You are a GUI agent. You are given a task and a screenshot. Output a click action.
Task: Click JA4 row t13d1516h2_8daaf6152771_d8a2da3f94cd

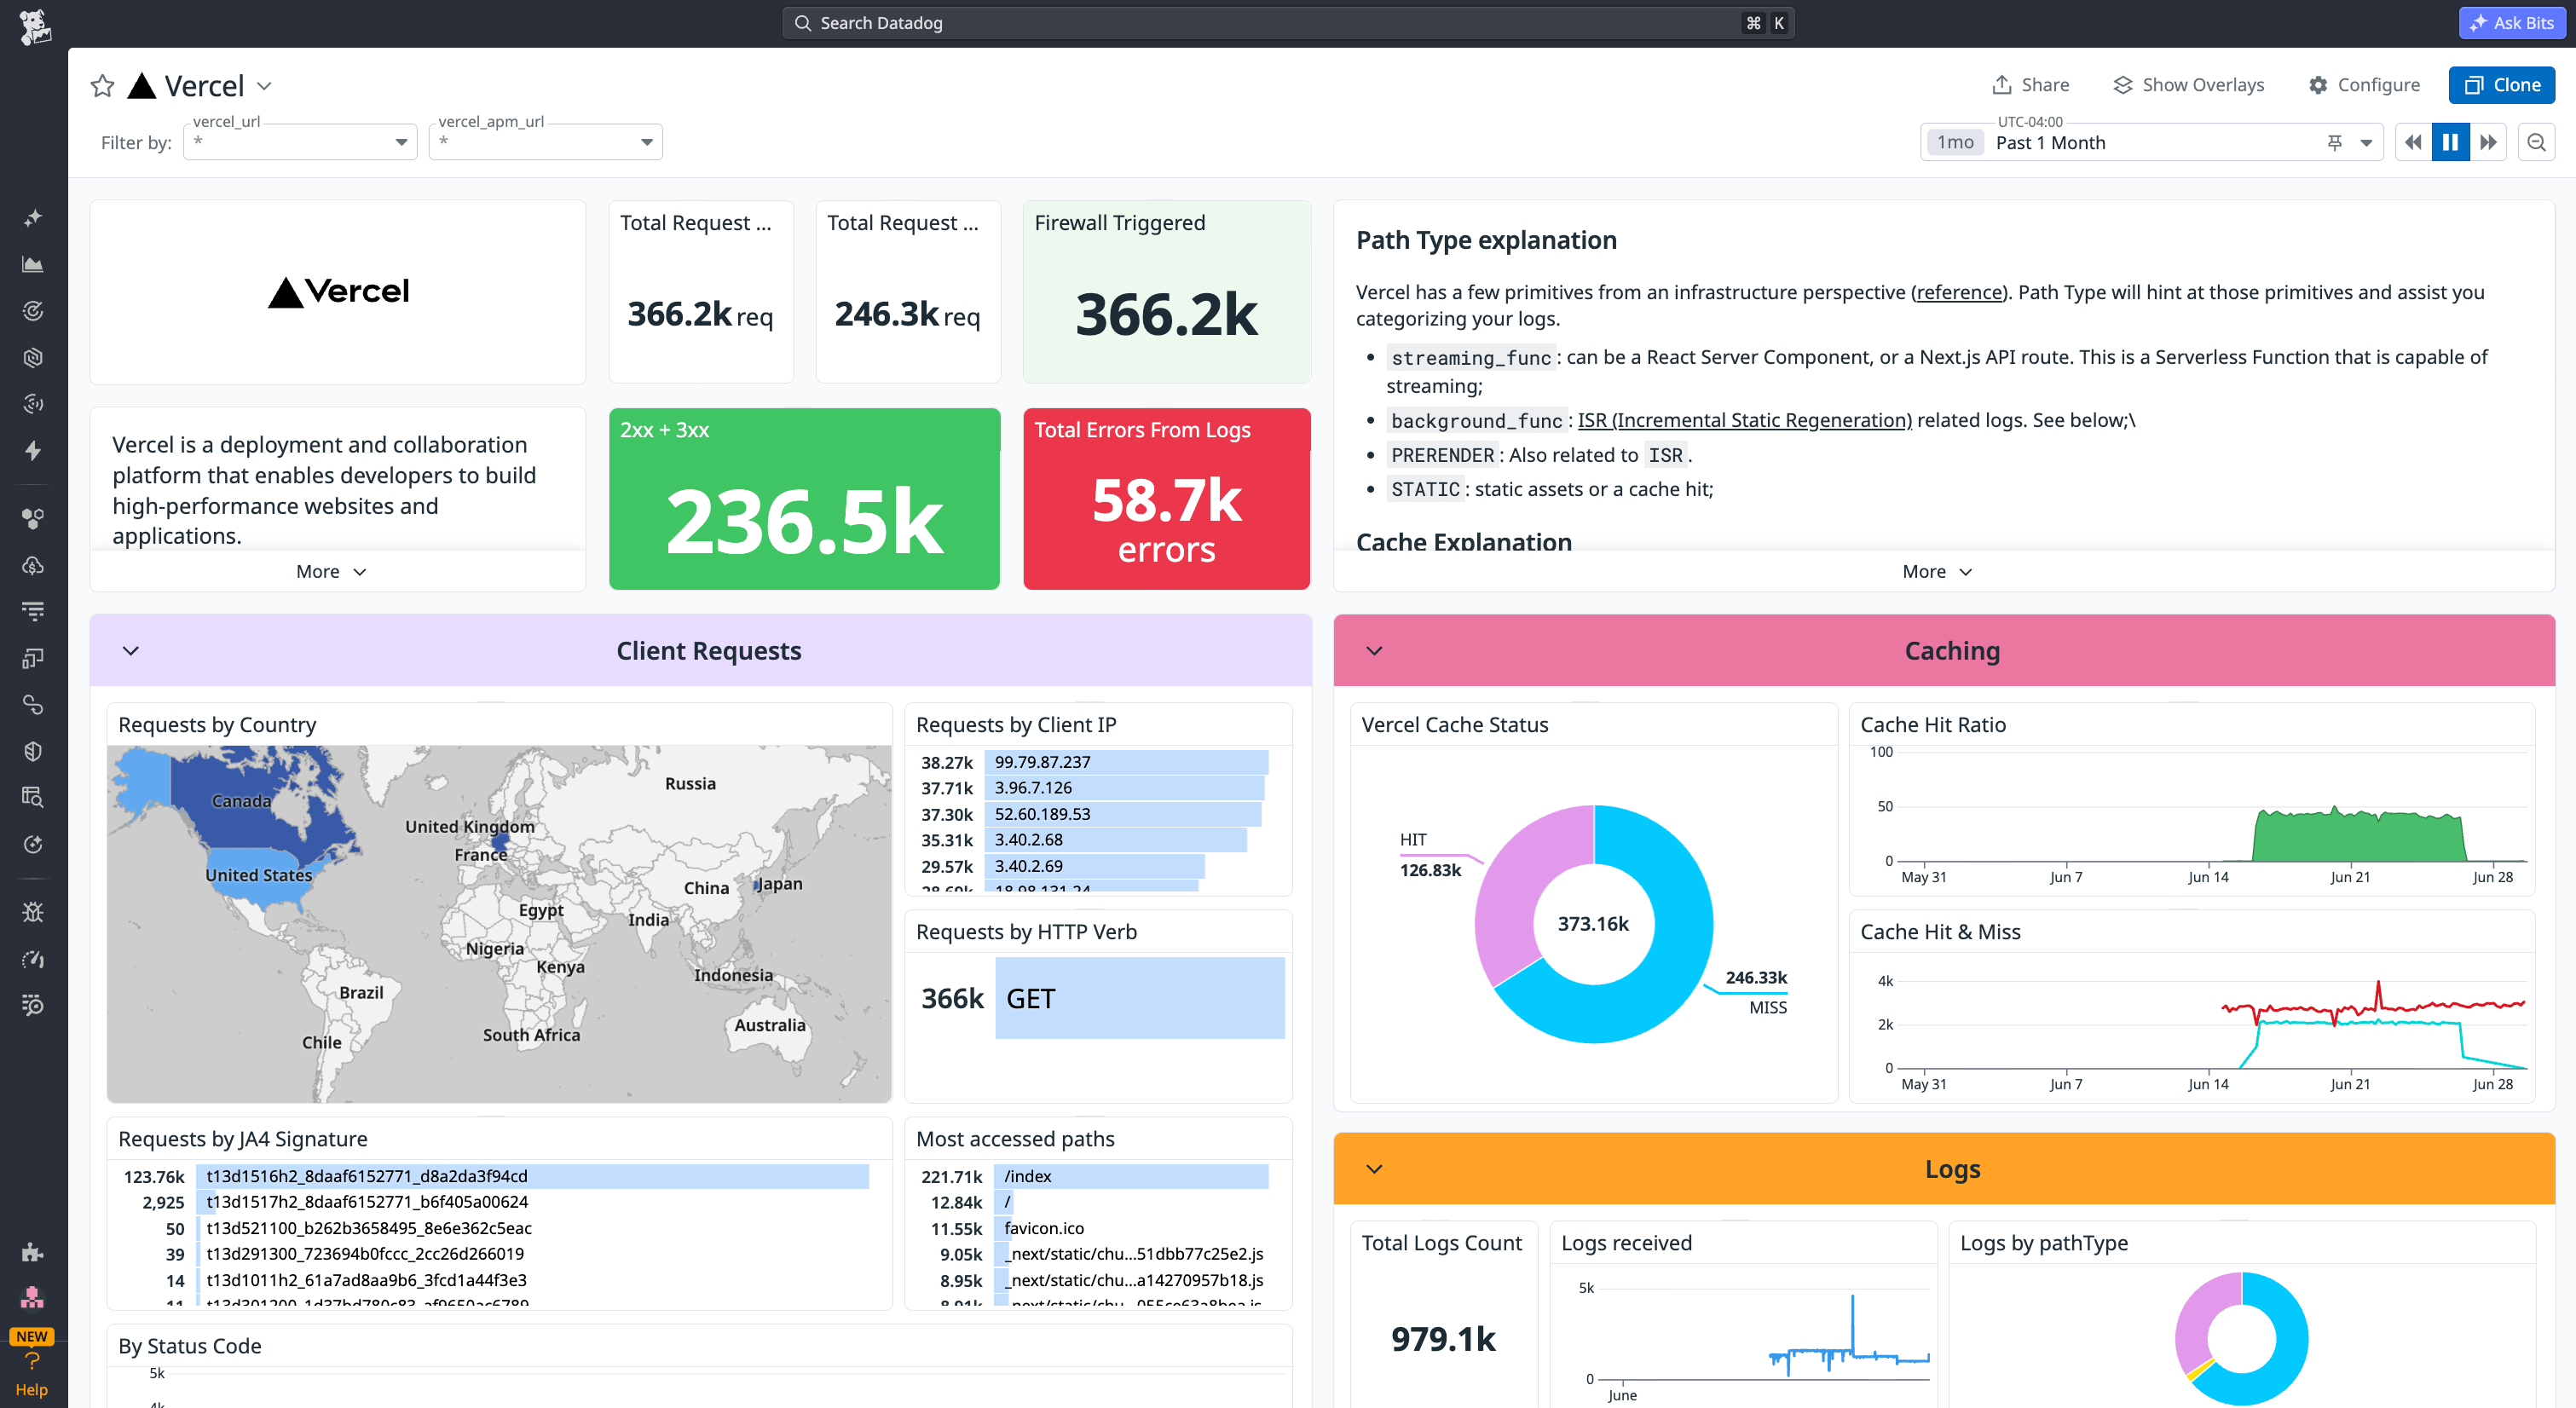[x=495, y=1176]
